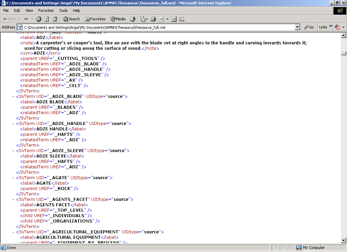Collapse the _ADZE_BLADE SVTerm node
Viewport: 347px width, 252px height.
[13, 97]
